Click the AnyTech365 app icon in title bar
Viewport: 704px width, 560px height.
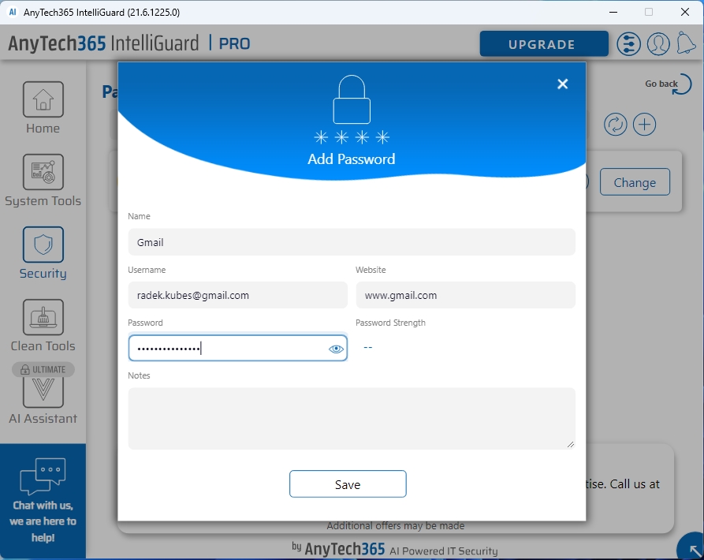pos(13,12)
